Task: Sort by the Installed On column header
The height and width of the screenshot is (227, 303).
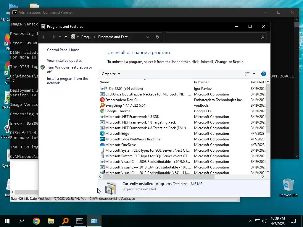Action: pyautogui.click(x=258, y=82)
